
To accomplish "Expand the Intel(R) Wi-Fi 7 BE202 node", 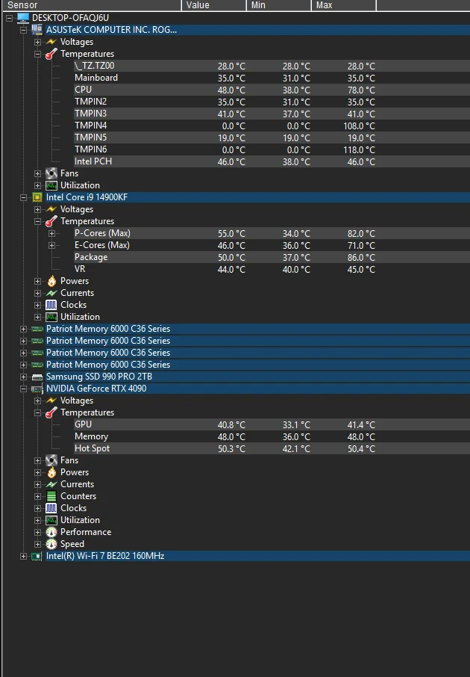I will pos(23,557).
